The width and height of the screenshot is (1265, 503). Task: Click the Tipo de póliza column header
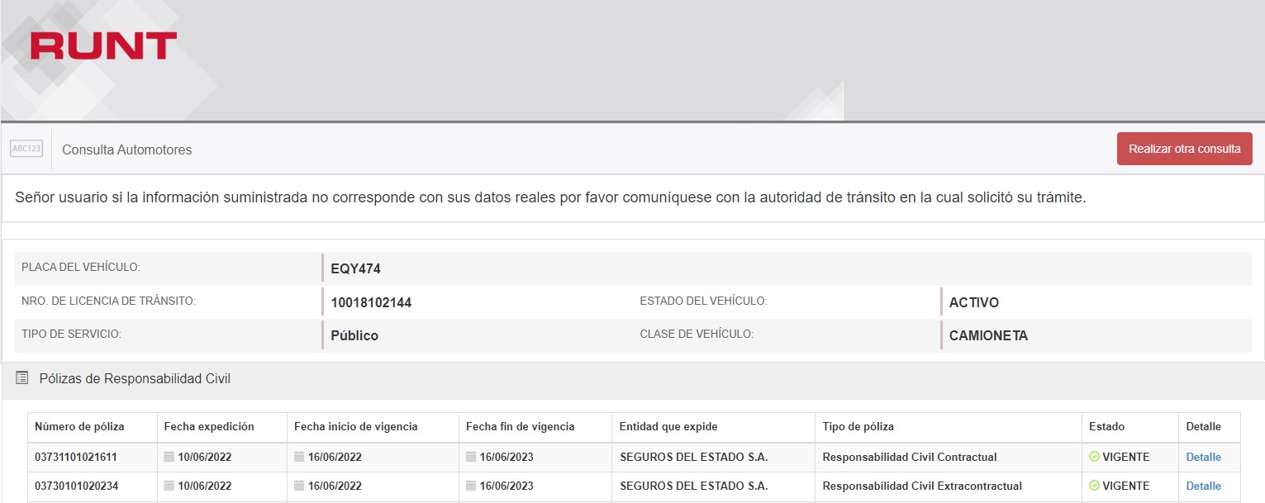(858, 427)
